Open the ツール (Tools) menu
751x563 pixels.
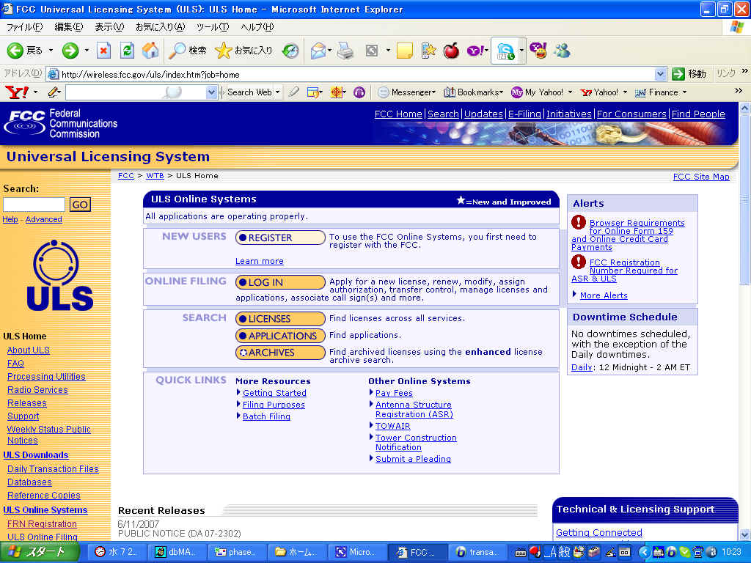point(212,27)
